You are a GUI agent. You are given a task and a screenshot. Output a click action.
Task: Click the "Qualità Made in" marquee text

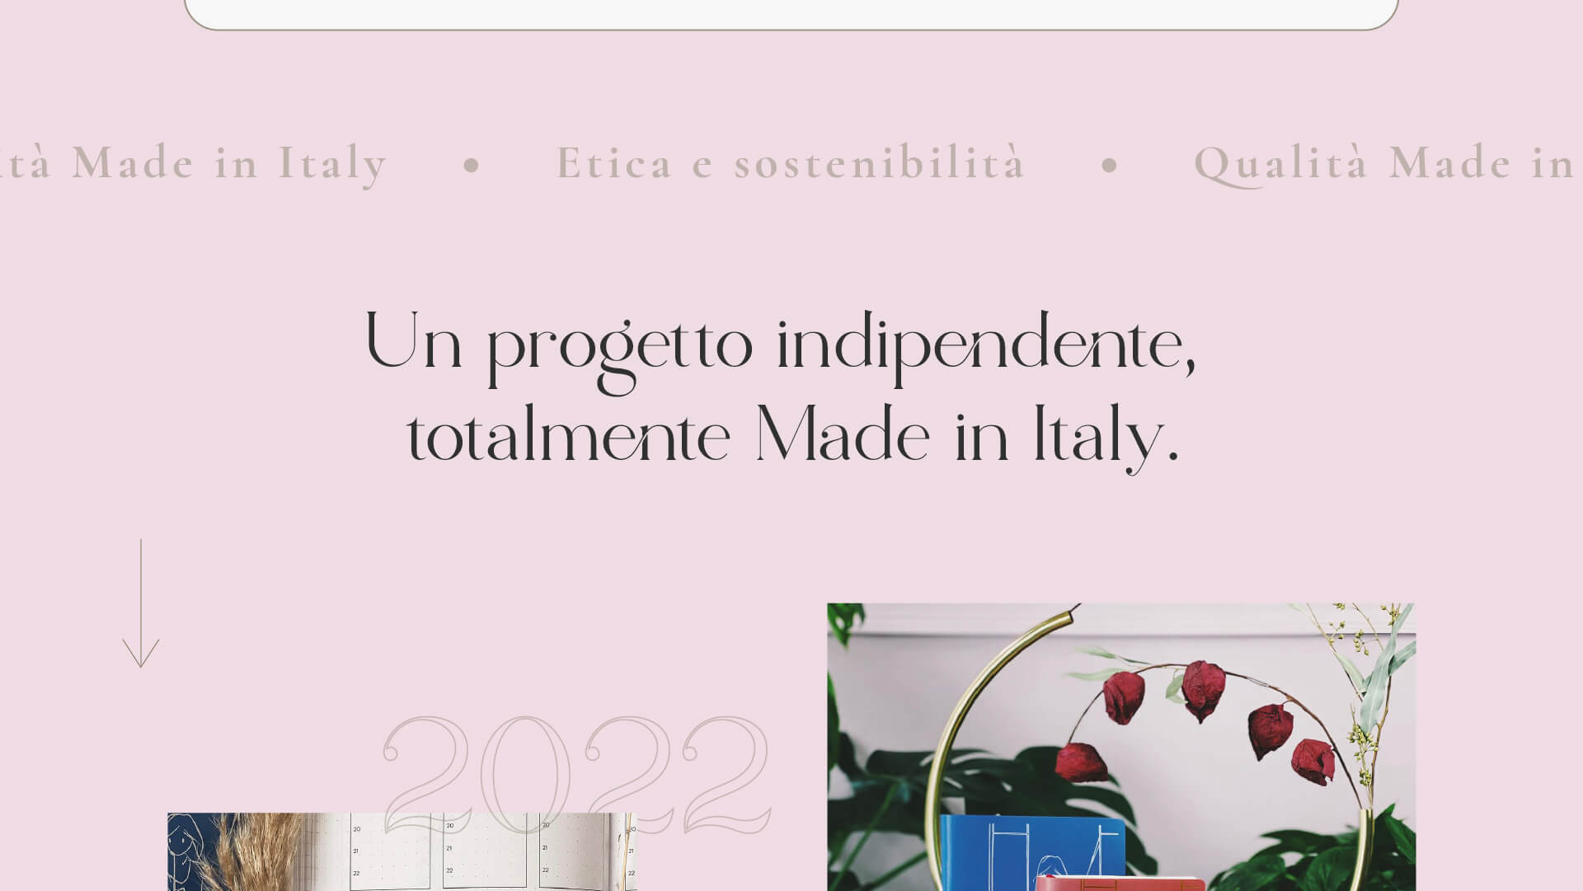(1388, 163)
